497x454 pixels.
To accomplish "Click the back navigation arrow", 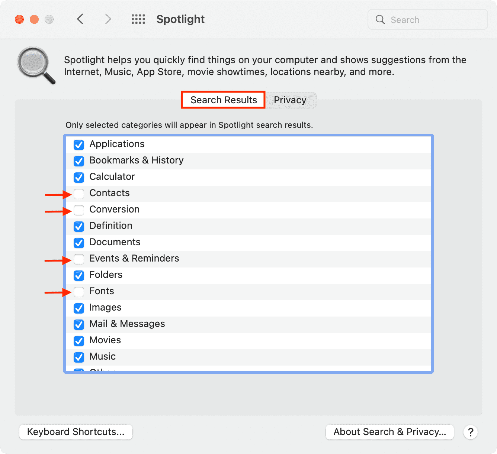I will pos(80,19).
